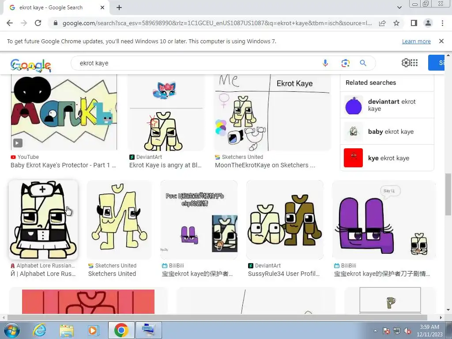Dismiss the Chrome update notification bar
Screen dimensions: 452x339
click(441, 41)
